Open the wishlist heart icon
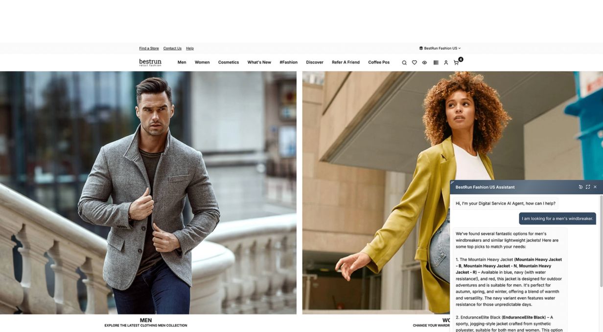 pyautogui.click(x=414, y=62)
